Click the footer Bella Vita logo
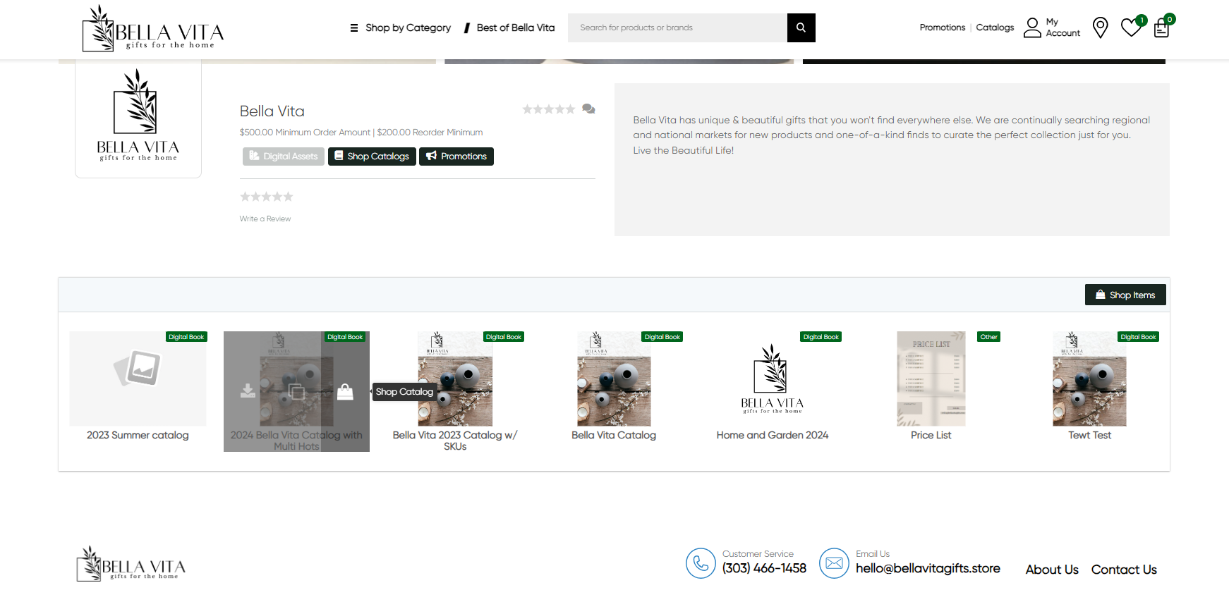This screenshot has height=602, width=1229. coord(132,564)
